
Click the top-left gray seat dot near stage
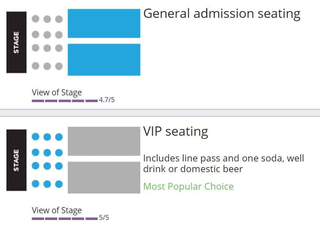tap(35, 19)
